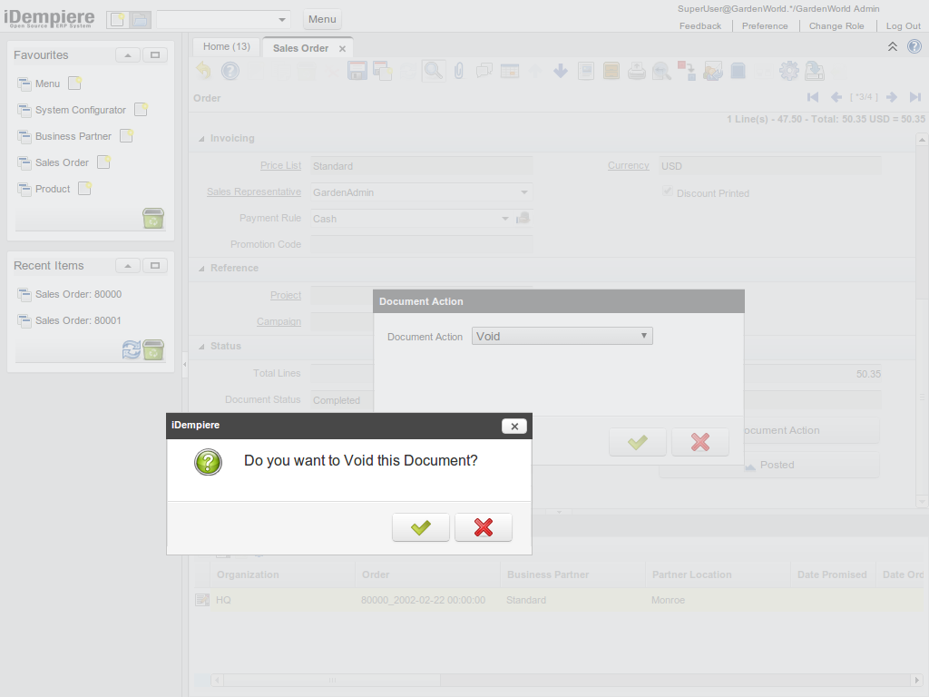Viewport: 929px width, 697px height.
Task: Cancel the void prompt with red X
Action: pyautogui.click(x=484, y=527)
